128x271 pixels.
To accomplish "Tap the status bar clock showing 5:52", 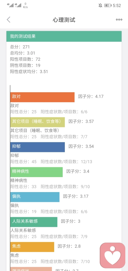I will tap(117, 6).
